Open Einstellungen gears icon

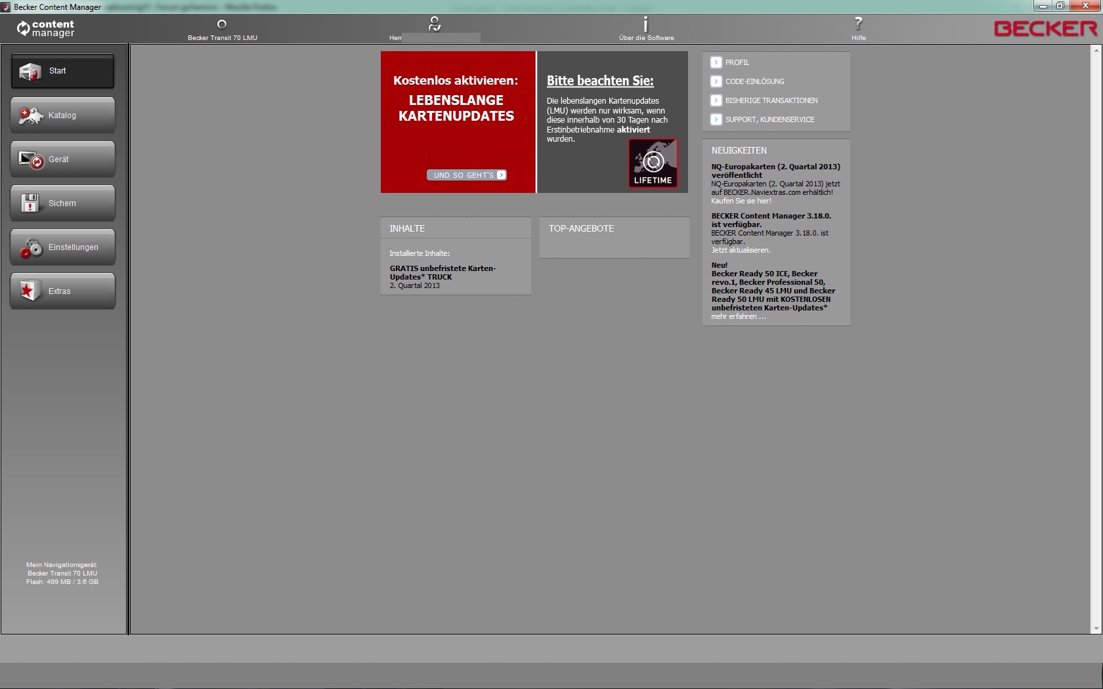pyautogui.click(x=30, y=247)
